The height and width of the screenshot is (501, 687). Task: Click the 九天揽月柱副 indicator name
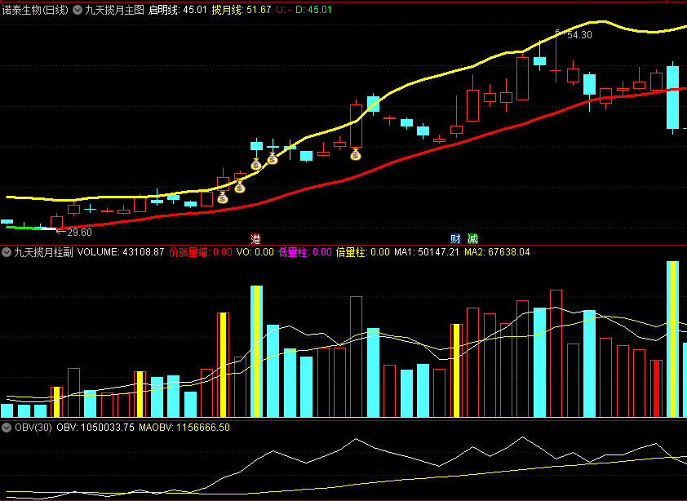[x=43, y=252]
